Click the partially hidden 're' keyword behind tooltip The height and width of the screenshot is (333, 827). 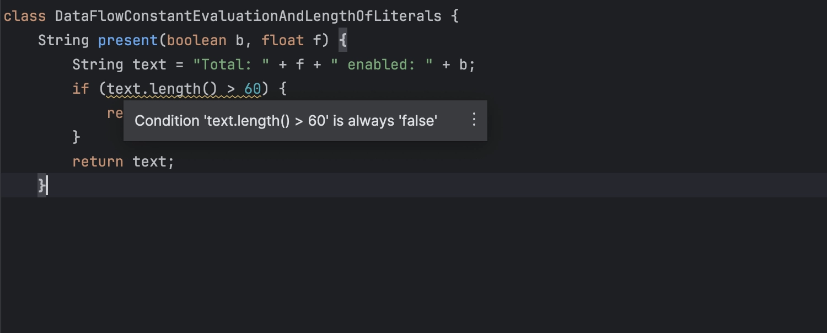(115, 113)
